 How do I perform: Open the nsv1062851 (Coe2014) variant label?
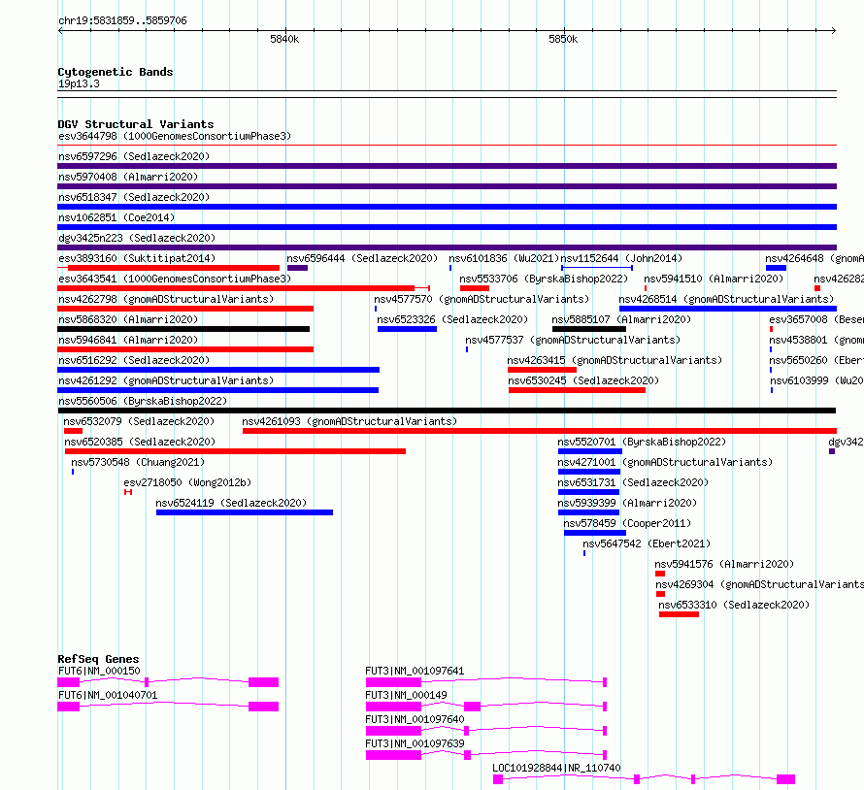pos(116,217)
